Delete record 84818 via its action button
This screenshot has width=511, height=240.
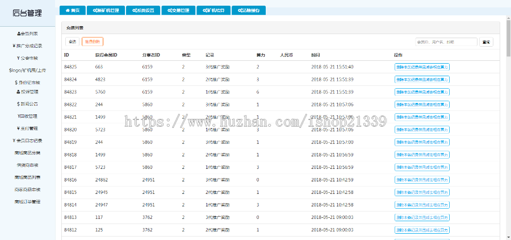tap(422, 155)
